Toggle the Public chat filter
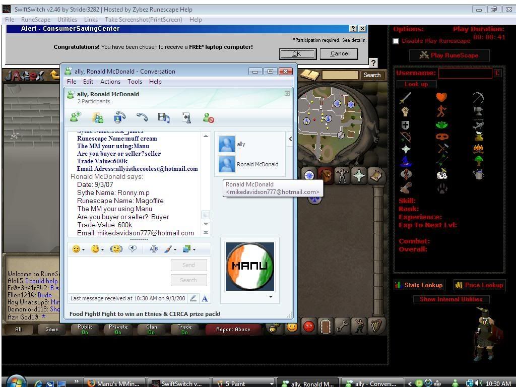The height and width of the screenshot is (387, 516). 85,329
